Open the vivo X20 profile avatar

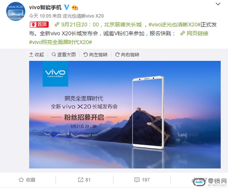[16, 11]
